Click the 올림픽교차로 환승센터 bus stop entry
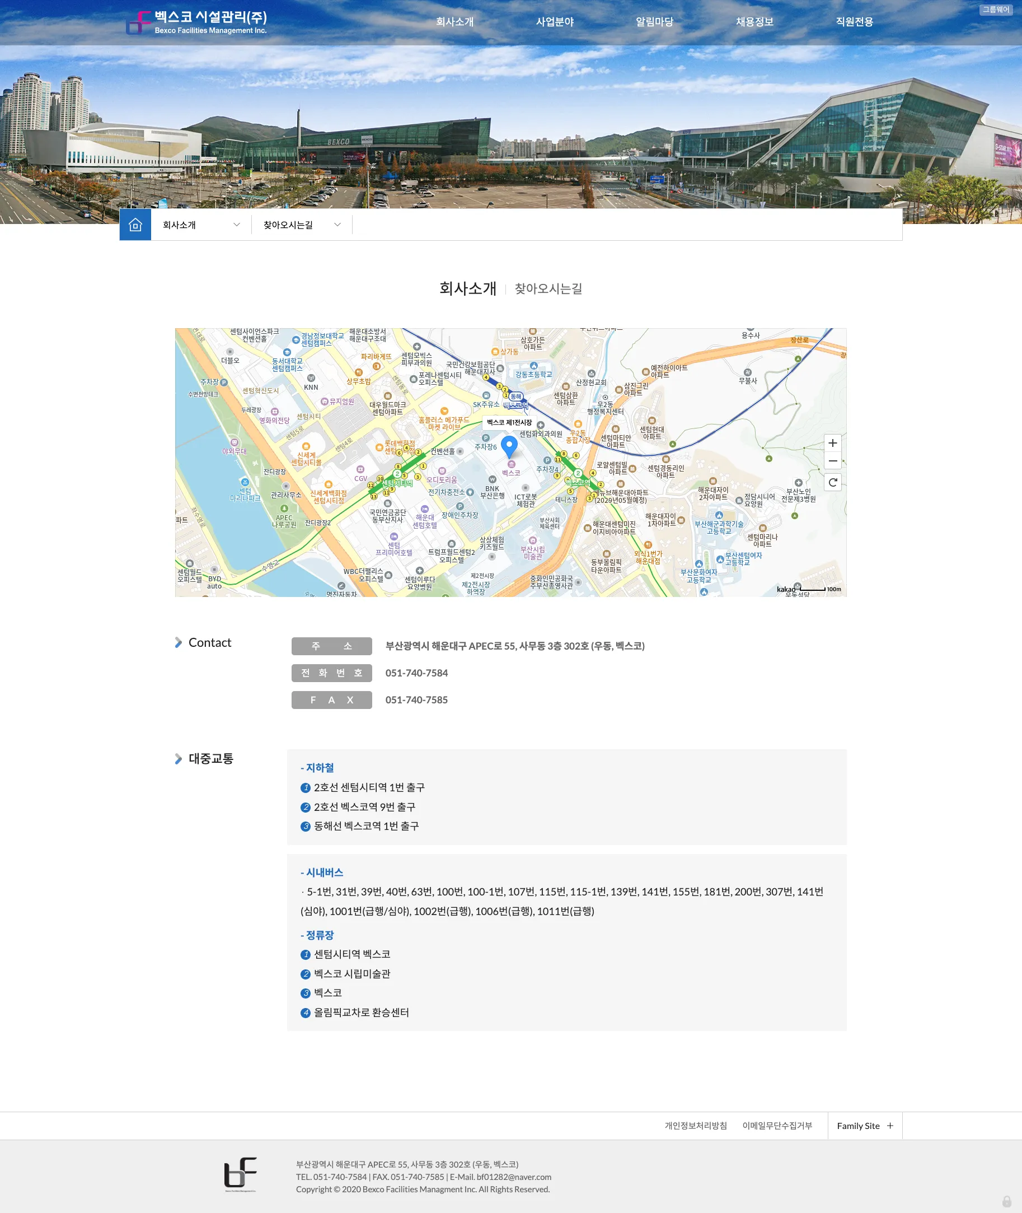 (361, 1013)
